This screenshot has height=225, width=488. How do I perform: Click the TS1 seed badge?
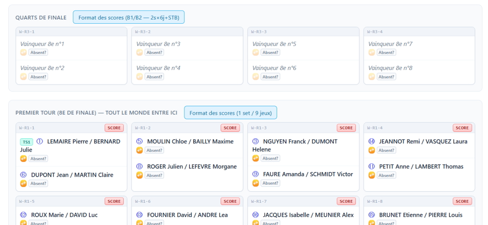pos(26,142)
